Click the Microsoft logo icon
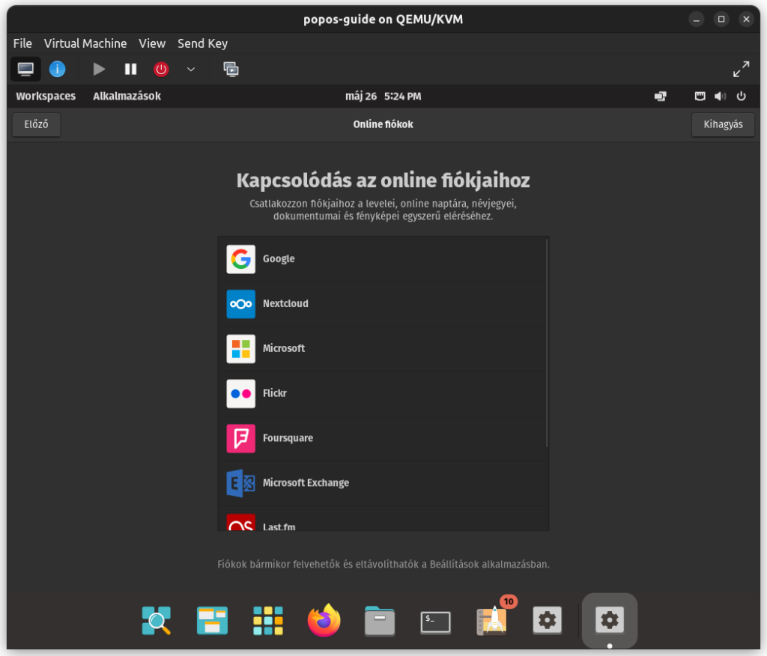The image size is (767, 656). click(240, 349)
